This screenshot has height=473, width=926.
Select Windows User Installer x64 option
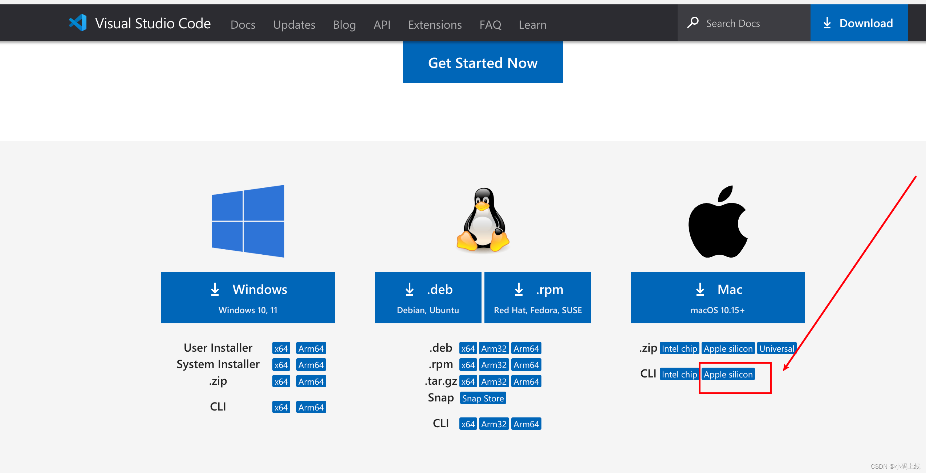pos(281,348)
